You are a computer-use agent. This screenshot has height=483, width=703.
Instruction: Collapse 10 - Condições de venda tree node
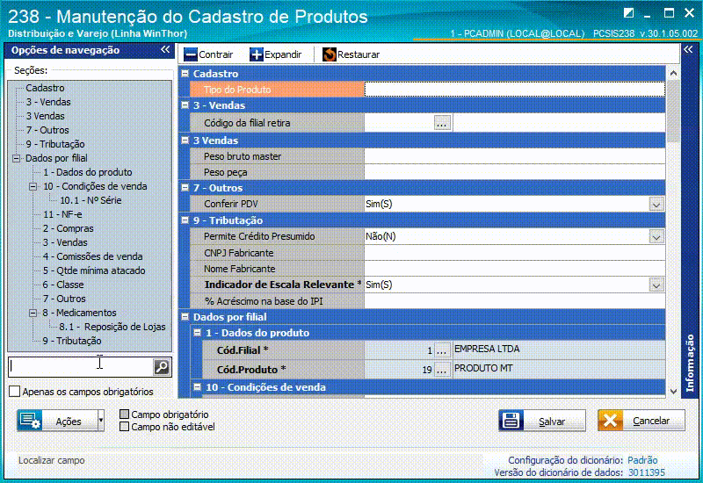pos(33,186)
